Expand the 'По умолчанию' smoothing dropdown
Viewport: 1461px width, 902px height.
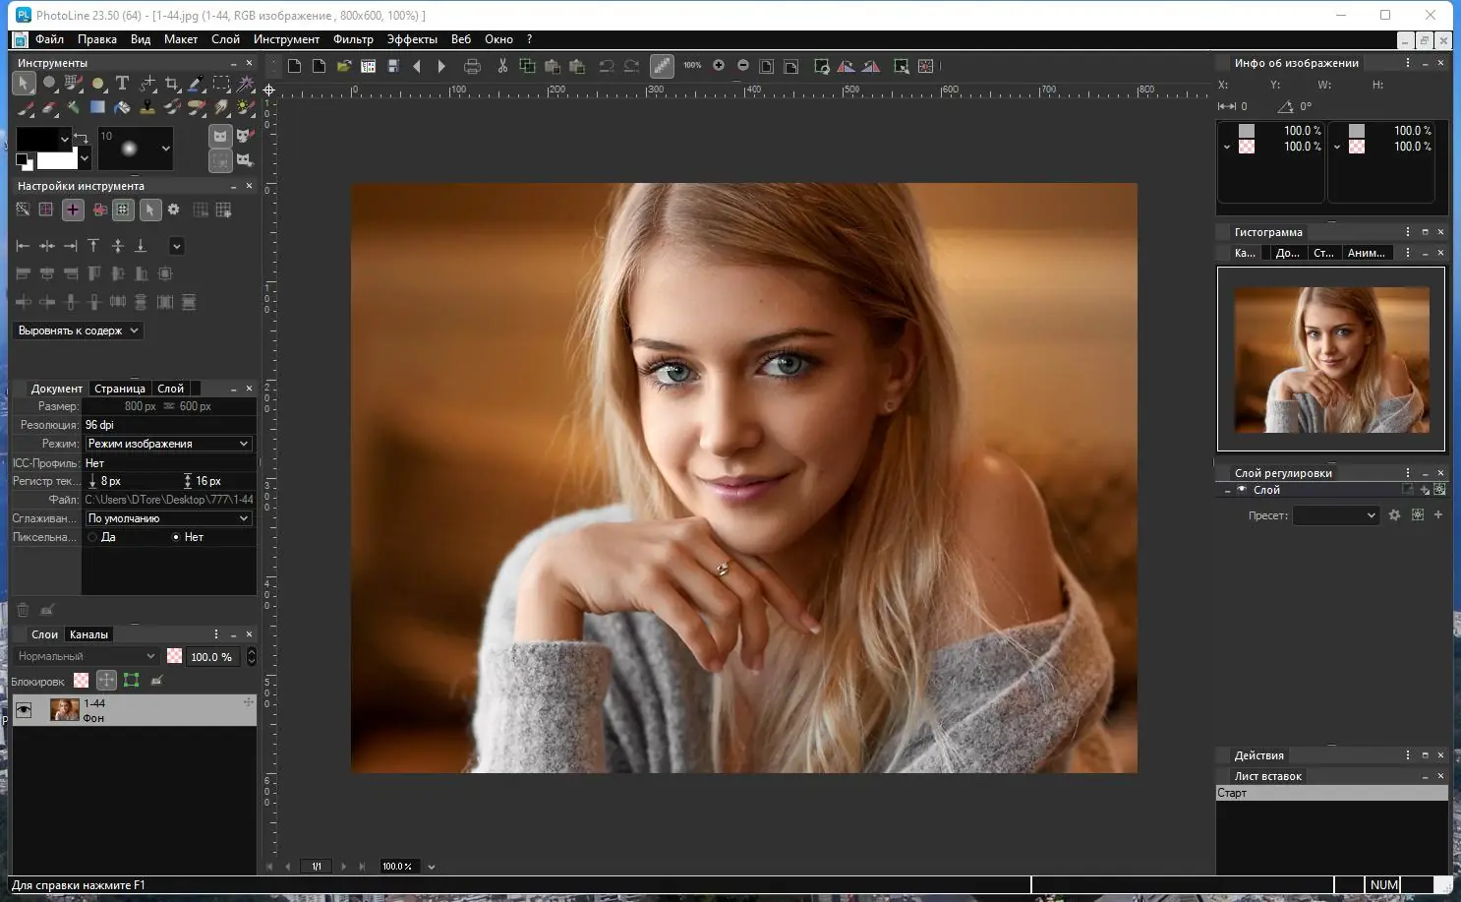pyautogui.click(x=168, y=518)
